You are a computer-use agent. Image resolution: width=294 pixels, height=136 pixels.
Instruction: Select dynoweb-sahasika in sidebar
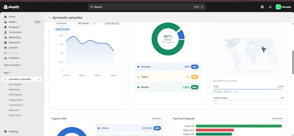tap(22, 79)
